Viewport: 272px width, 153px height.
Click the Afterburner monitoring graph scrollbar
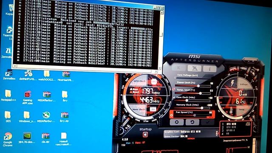click(x=254, y=146)
